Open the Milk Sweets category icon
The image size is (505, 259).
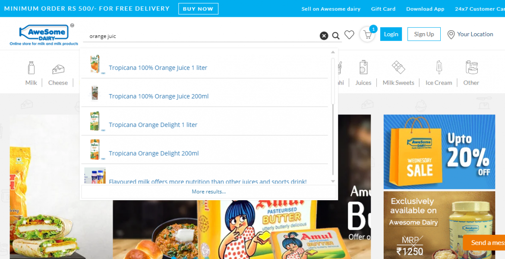coord(398,68)
